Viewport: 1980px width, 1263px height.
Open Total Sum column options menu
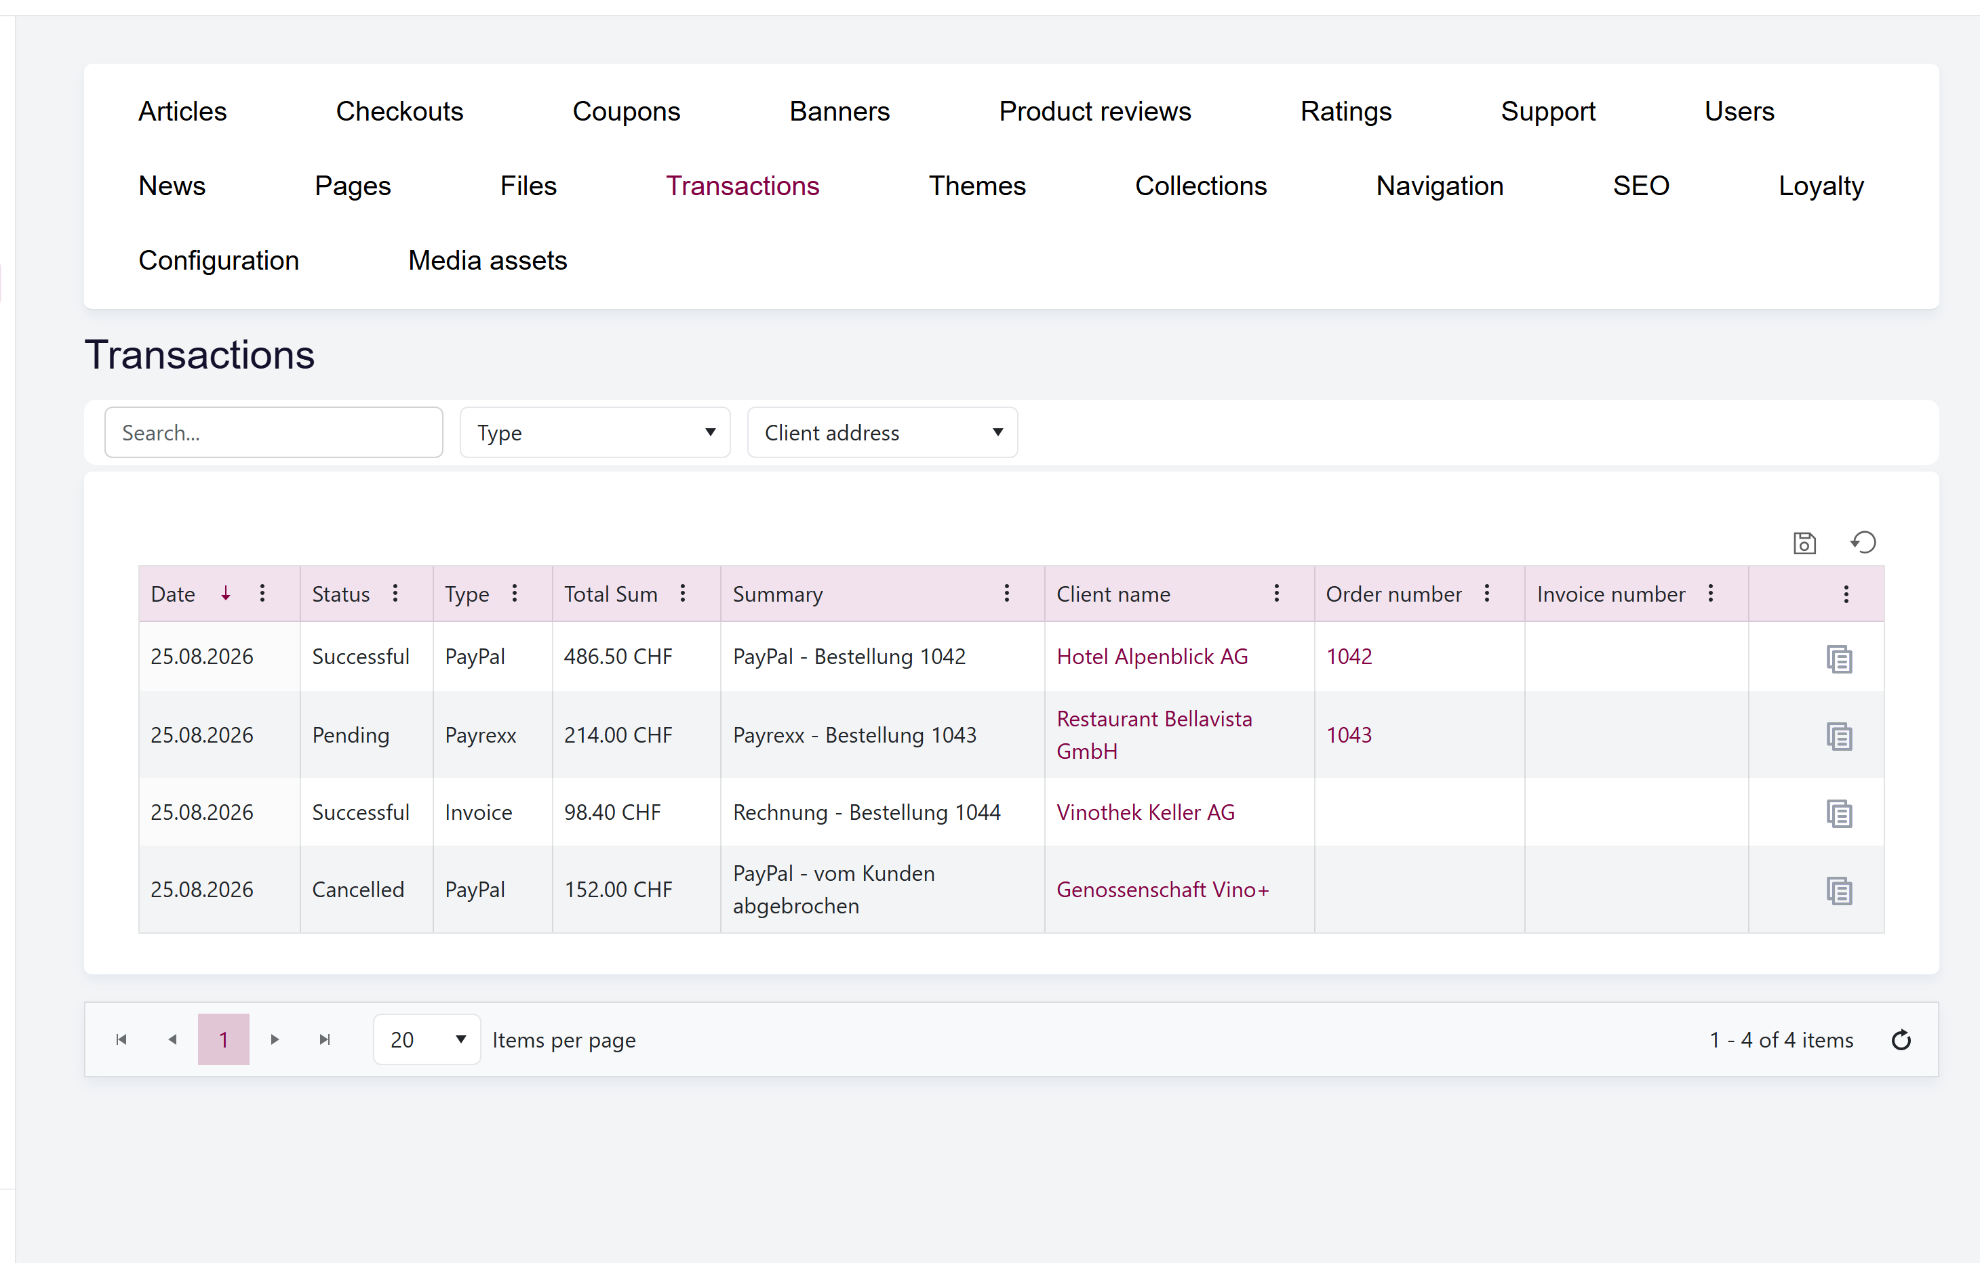682,594
